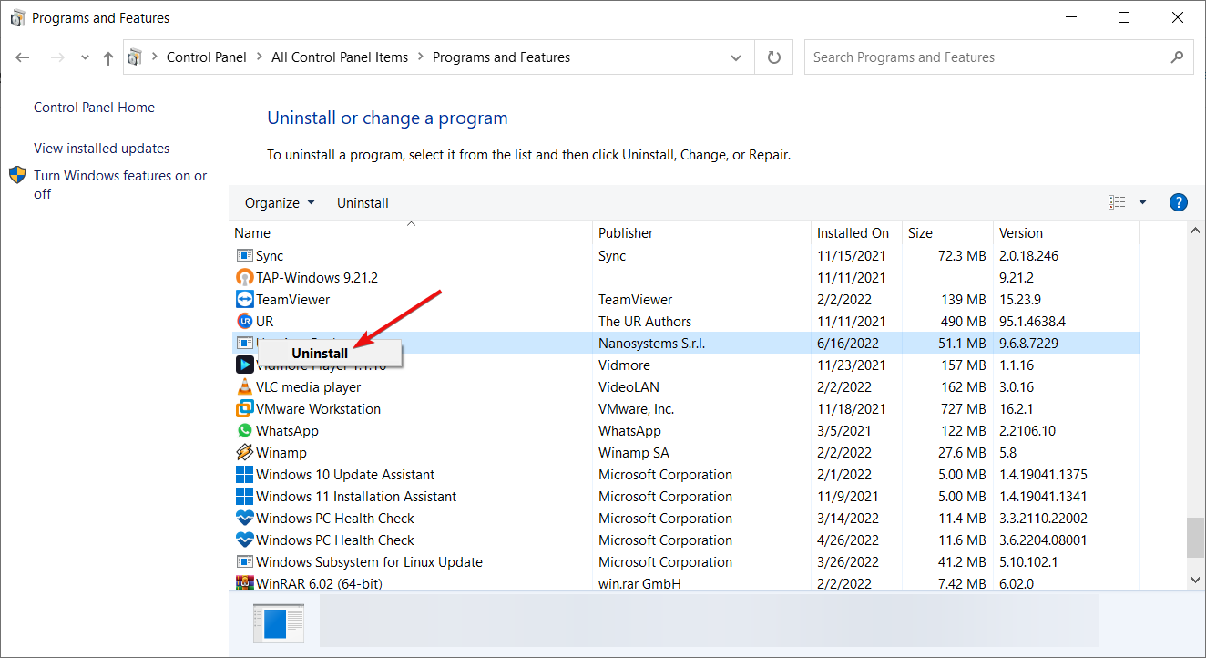The image size is (1206, 658).
Task: Click the WinRAR 6.02 (64-bit) icon
Action: [x=244, y=584]
